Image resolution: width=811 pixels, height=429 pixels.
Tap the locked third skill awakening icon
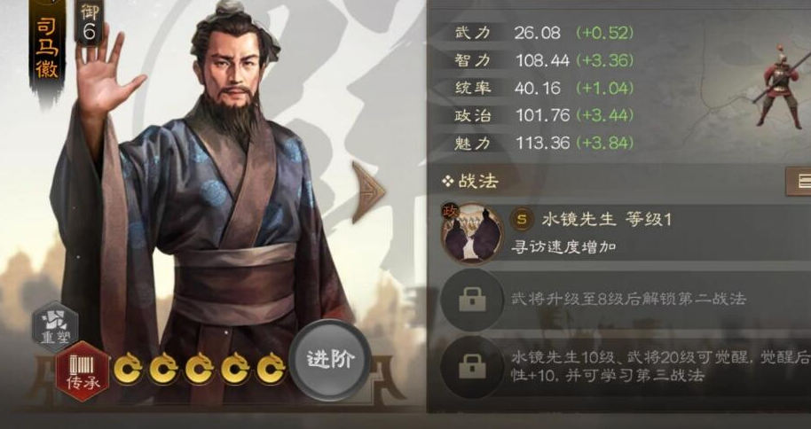click(x=472, y=366)
